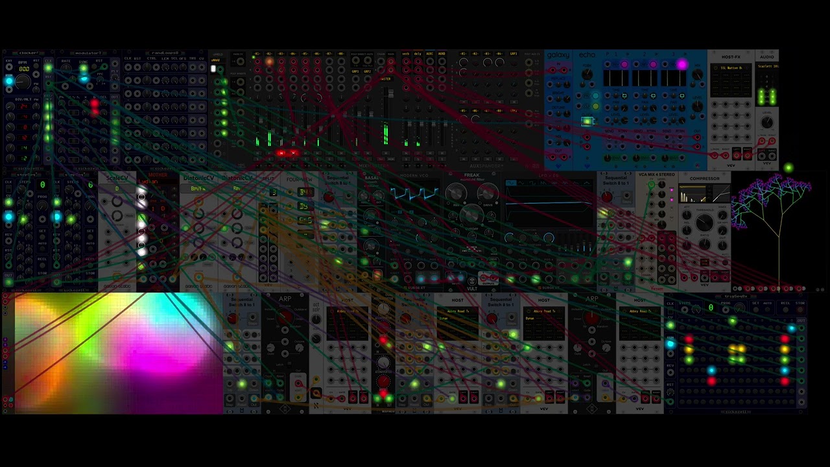Select the -01- channel label on MixMaster
Image resolution: width=830 pixels, height=467 pixels.
[257, 54]
